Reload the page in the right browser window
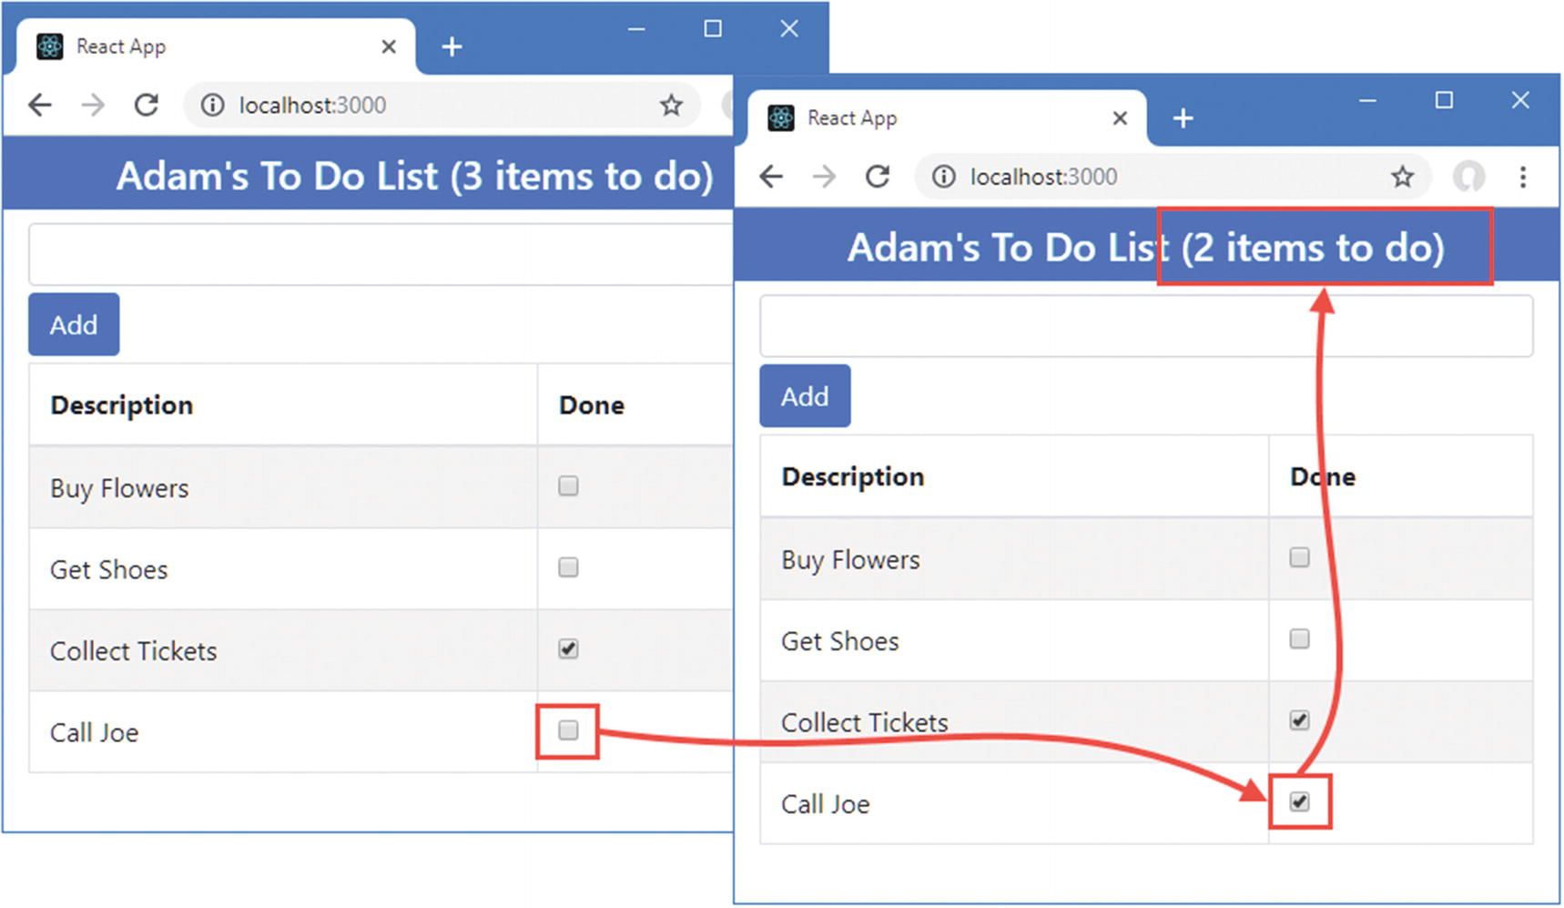The image size is (1564, 908). [x=878, y=177]
